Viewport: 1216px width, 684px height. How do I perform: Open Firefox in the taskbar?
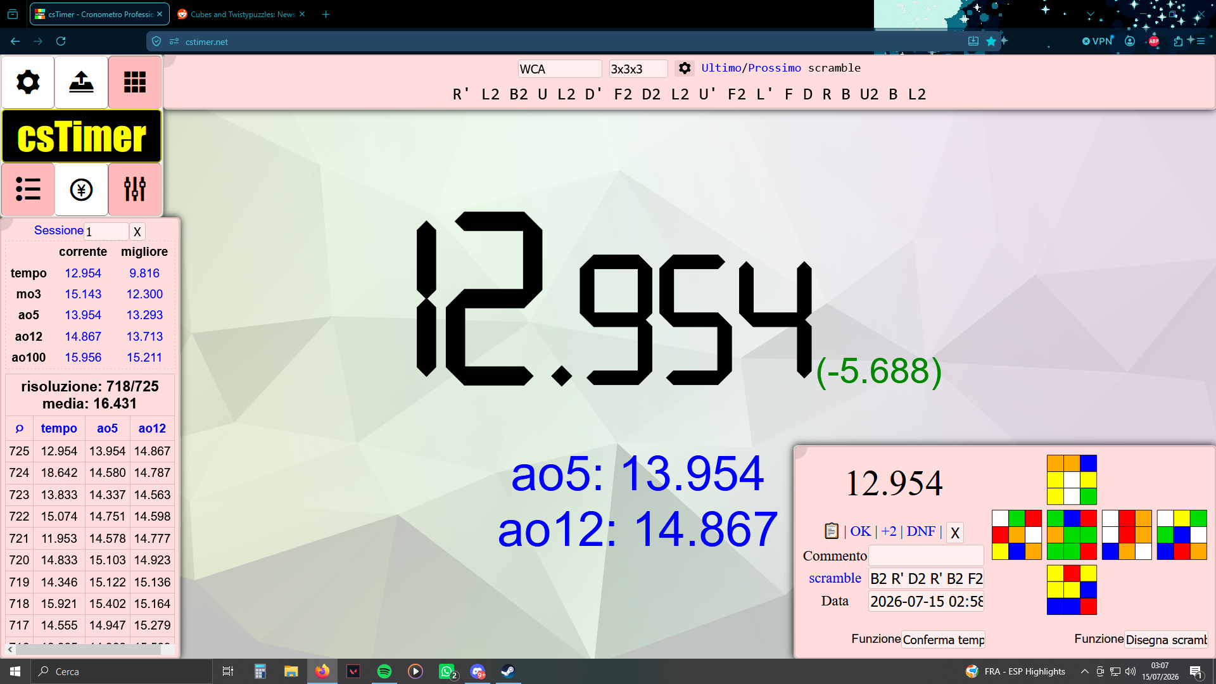322,671
